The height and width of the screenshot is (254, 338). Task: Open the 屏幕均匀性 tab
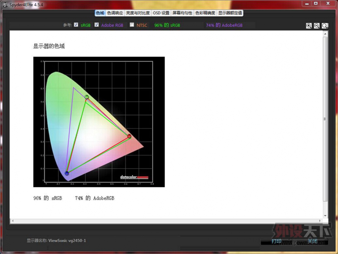(x=182, y=13)
